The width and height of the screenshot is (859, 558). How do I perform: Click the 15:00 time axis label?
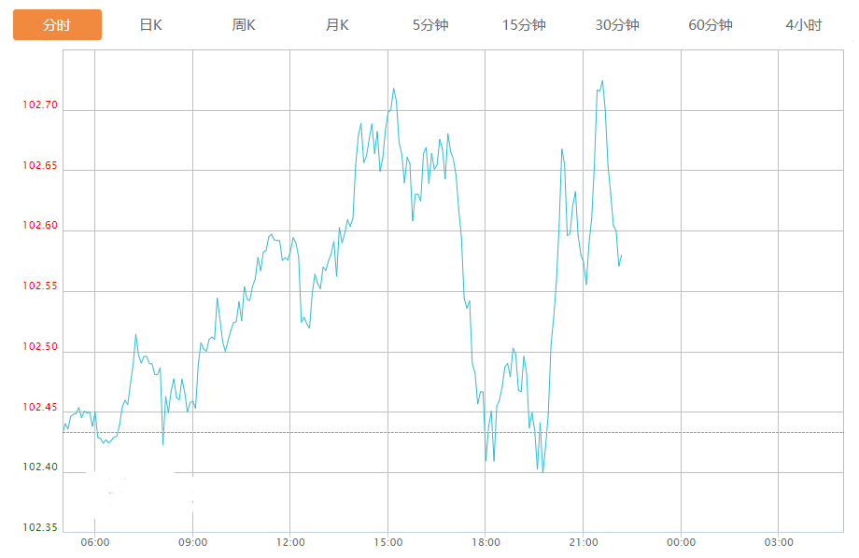click(x=388, y=542)
